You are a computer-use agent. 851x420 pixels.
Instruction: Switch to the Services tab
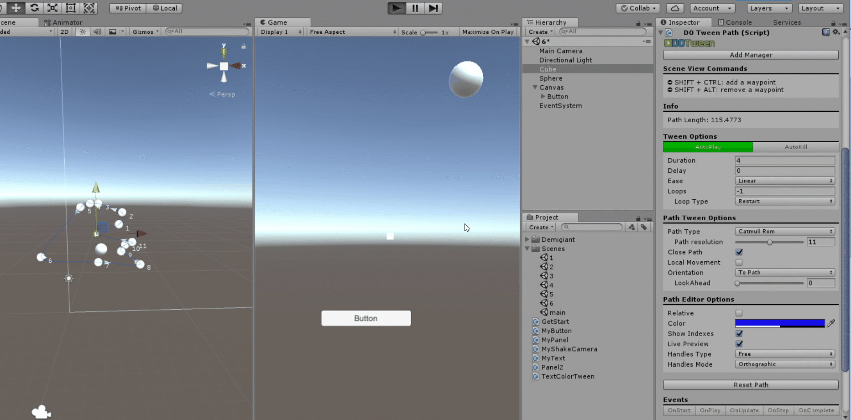pyautogui.click(x=787, y=22)
